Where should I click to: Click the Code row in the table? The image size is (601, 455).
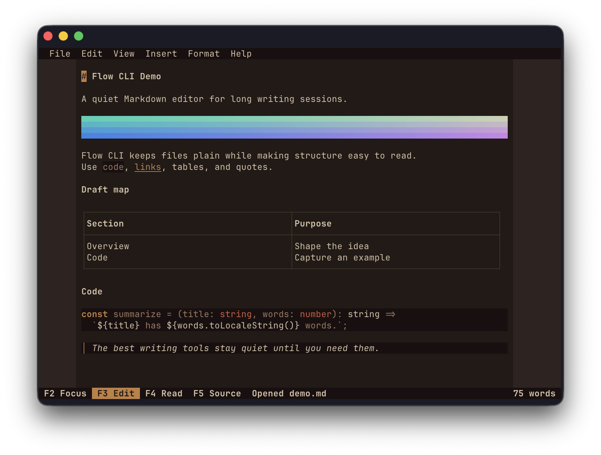97,257
